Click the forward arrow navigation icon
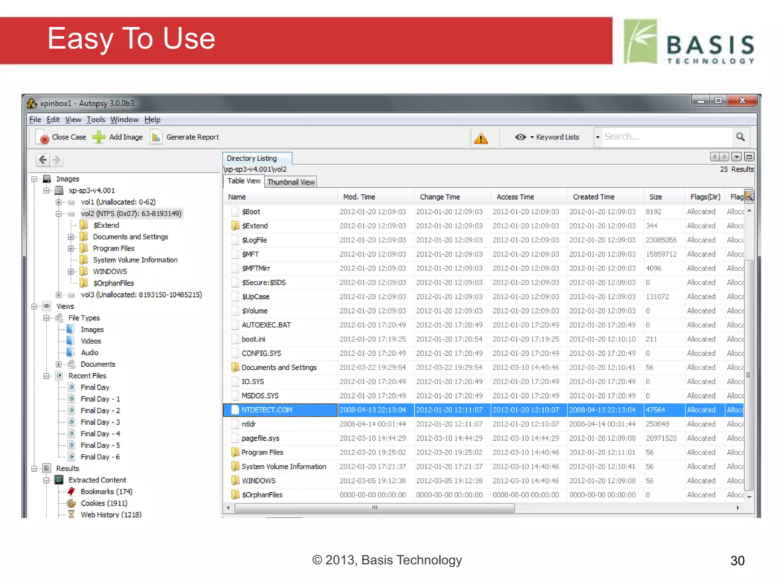The width and height of the screenshot is (778, 583). click(56, 160)
